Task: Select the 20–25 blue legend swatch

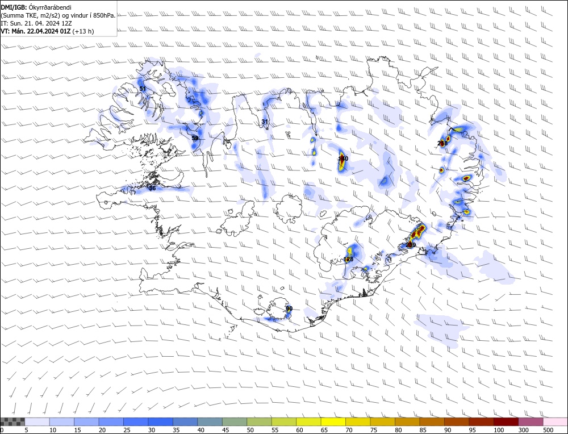Action: (x=111, y=422)
